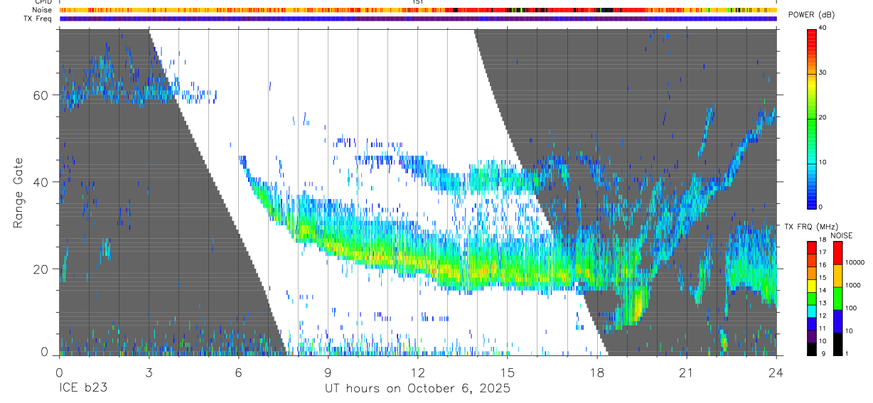
Task: Click 'UT hours on October 6, 2025' label
Action: coord(418,389)
